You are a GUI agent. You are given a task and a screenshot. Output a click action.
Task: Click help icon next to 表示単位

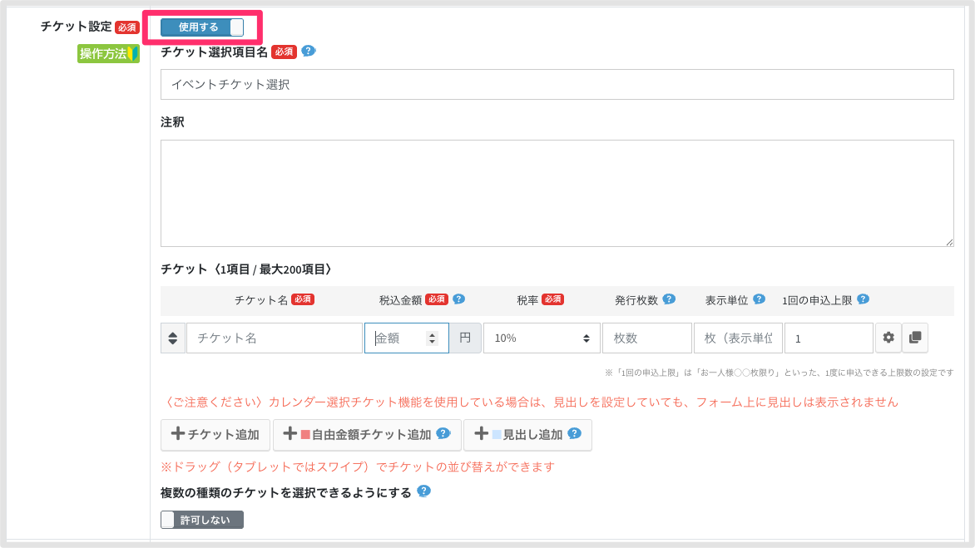tap(760, 299)
